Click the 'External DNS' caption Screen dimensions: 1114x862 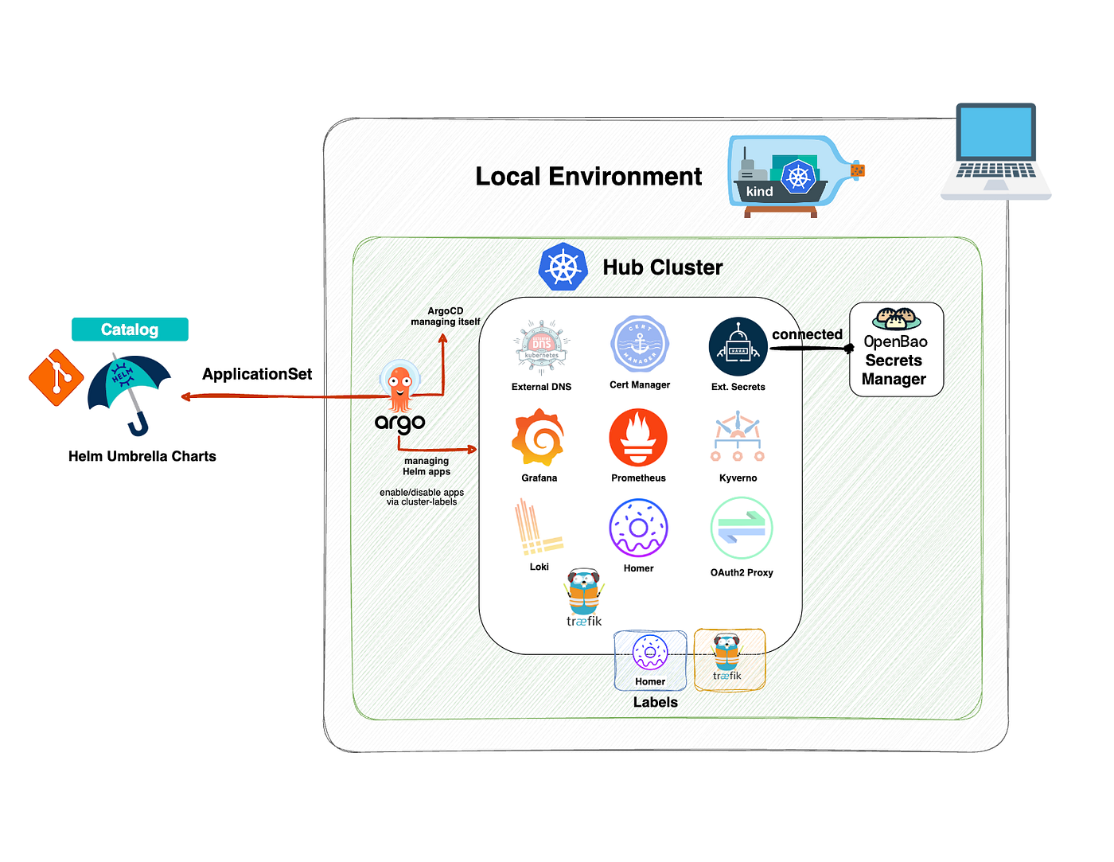coord(541,387)
